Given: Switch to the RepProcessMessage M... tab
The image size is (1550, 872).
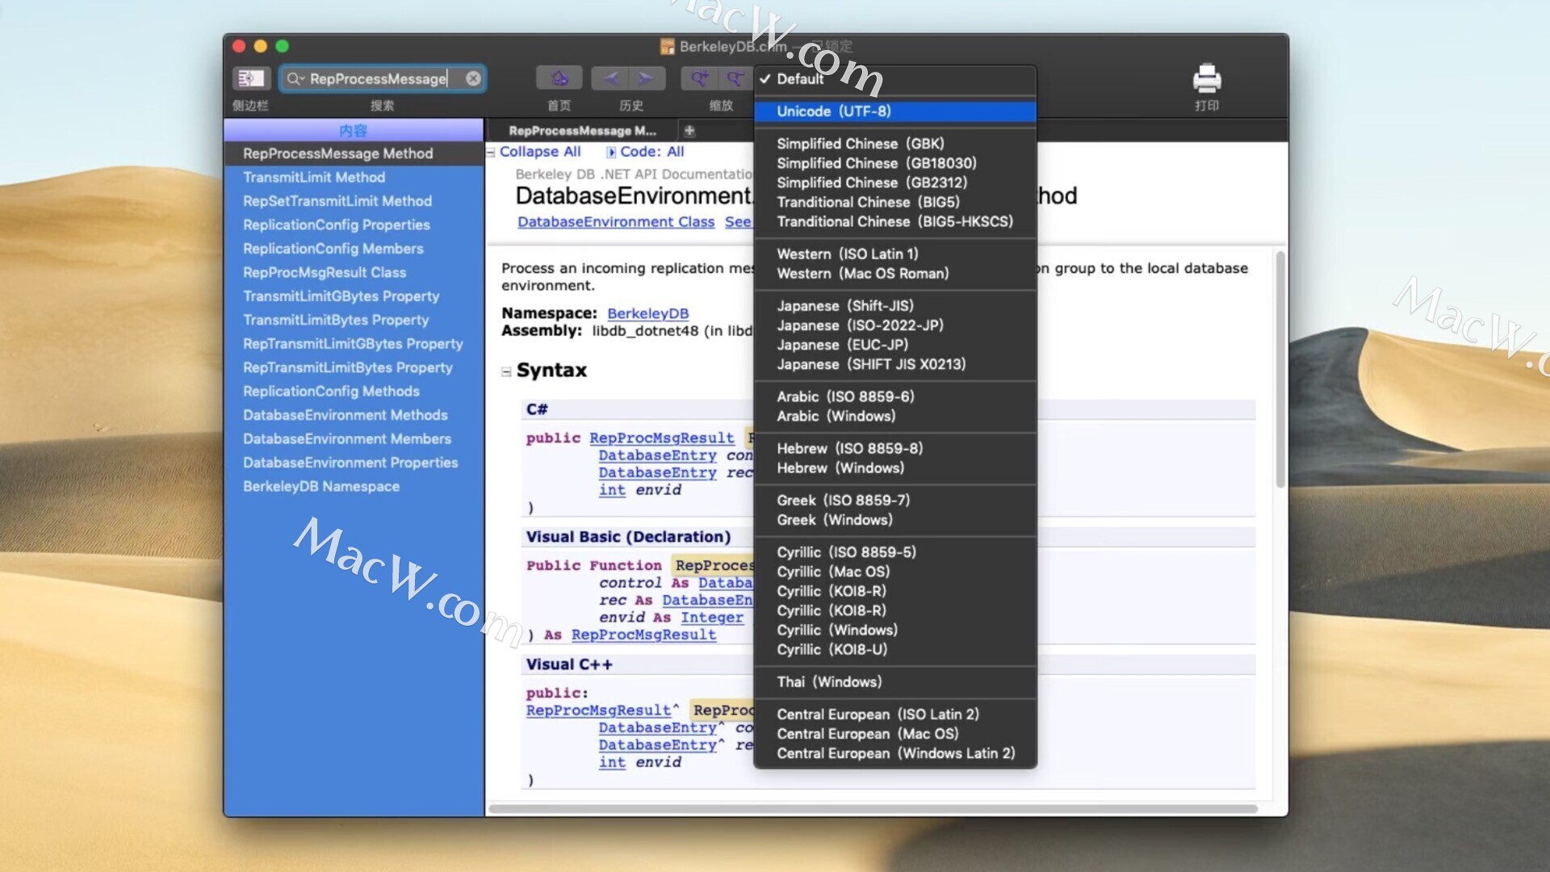Looking at the screenshot, I should (x=582, y=130).
